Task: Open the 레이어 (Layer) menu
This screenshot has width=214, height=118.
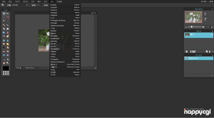Action: (25, 1)
